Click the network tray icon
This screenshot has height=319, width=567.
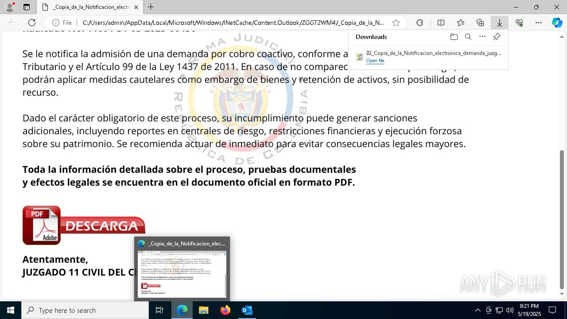[x=499, y=310]
